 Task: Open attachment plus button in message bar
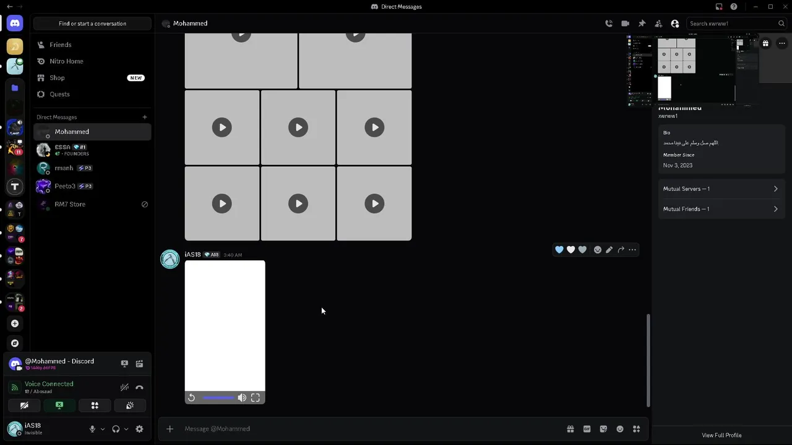tap(170, 429)
